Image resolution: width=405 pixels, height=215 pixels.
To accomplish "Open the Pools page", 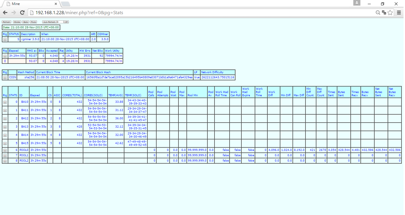I will 33,22.
